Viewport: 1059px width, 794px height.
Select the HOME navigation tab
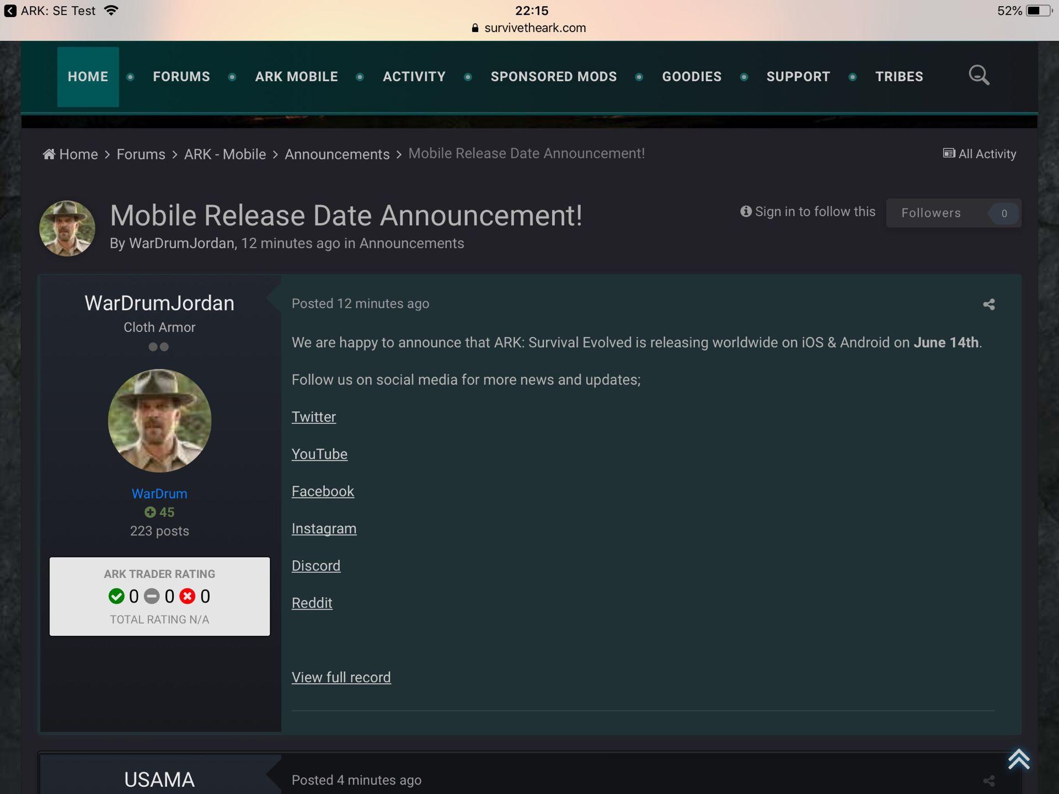88,77
